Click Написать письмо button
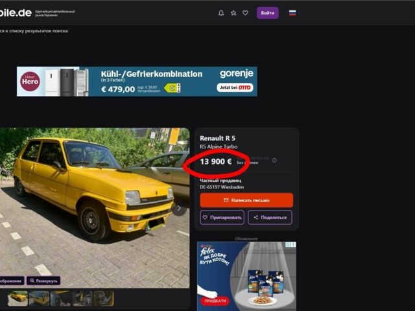Image resolution: width=415 pixels, height=311 pixels. pos(246,200)
